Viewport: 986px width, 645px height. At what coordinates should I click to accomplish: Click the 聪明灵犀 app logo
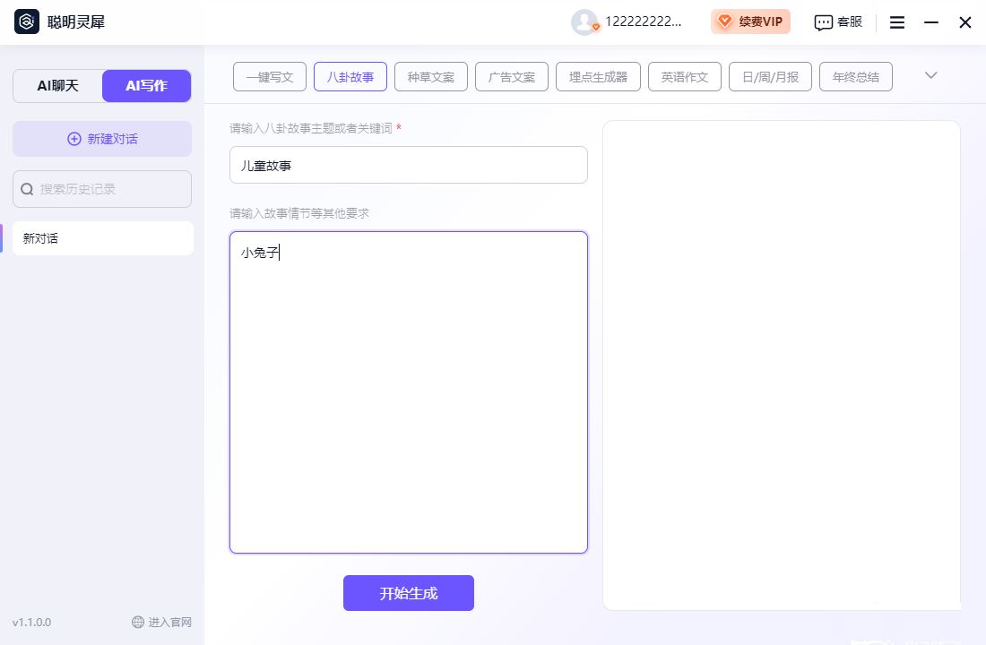pos(26,21)
